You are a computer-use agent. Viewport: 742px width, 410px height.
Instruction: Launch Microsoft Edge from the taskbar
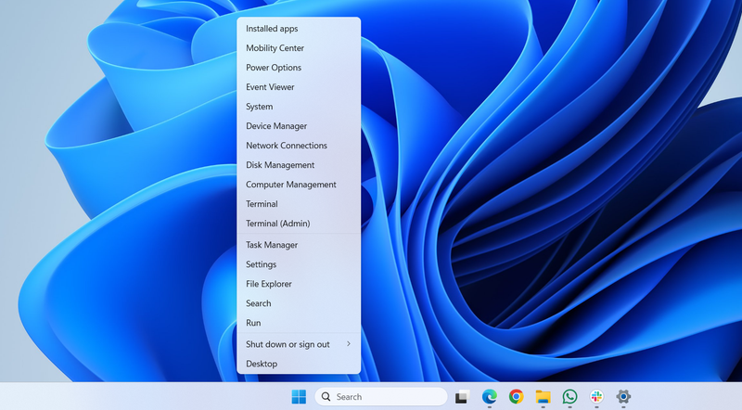(489, 397)
